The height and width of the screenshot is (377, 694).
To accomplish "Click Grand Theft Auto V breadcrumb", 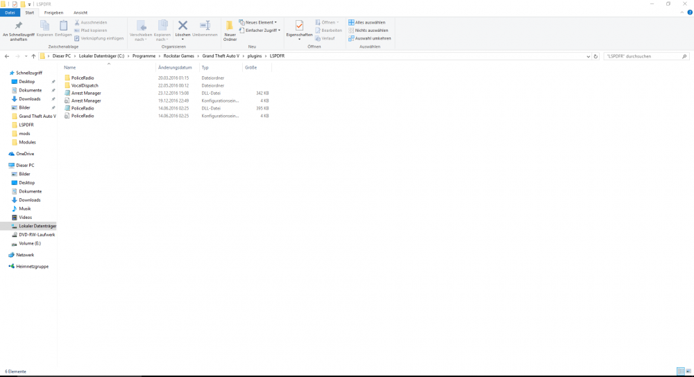I will tap(221, 56).
